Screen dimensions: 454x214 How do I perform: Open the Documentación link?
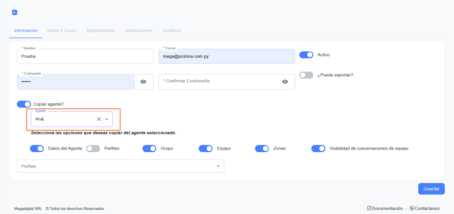(387, 209)
